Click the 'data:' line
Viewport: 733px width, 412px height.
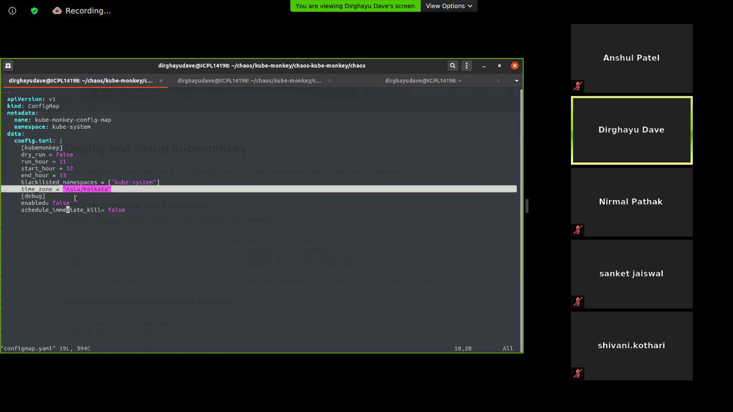[x=16, y=134]
